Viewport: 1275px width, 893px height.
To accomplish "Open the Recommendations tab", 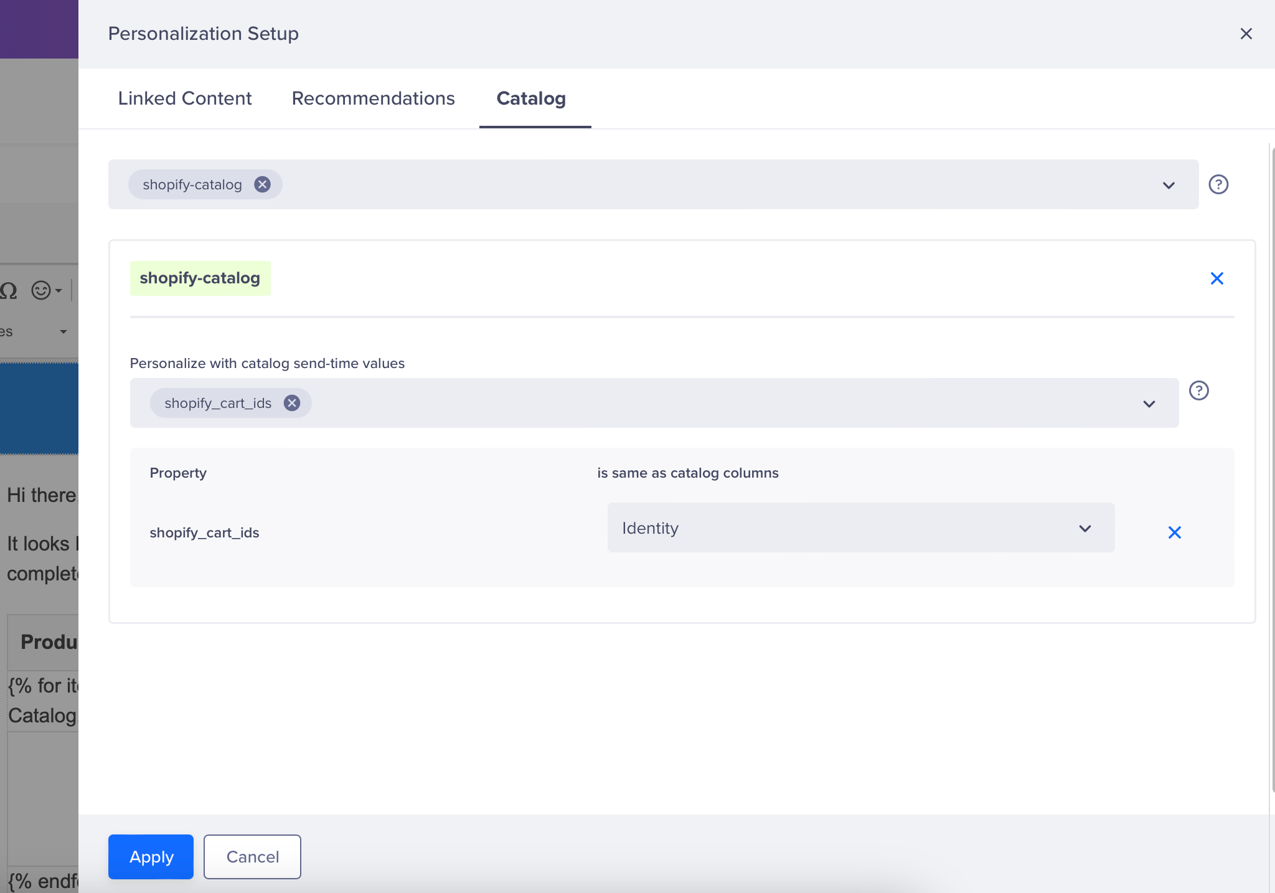I will (x=373, y=98).
